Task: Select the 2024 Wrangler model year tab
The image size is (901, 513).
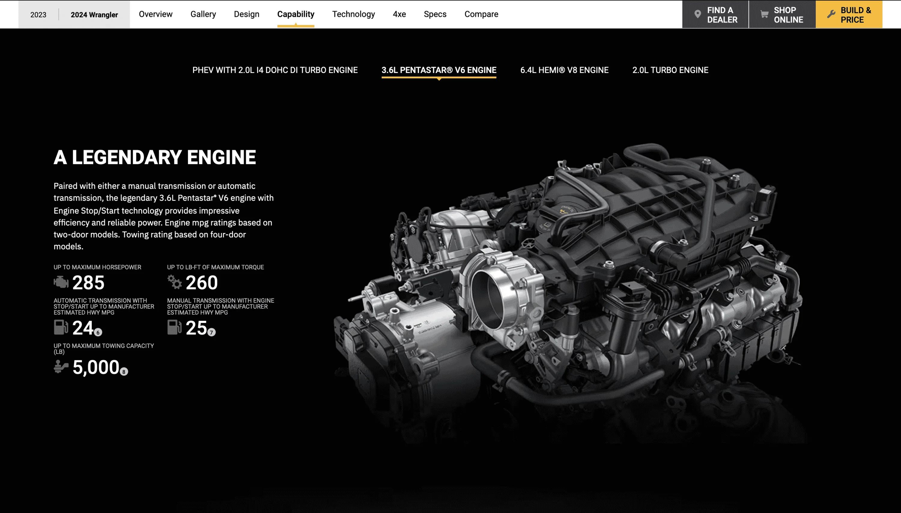Action: pyautogui.click(x=94, y=15)
